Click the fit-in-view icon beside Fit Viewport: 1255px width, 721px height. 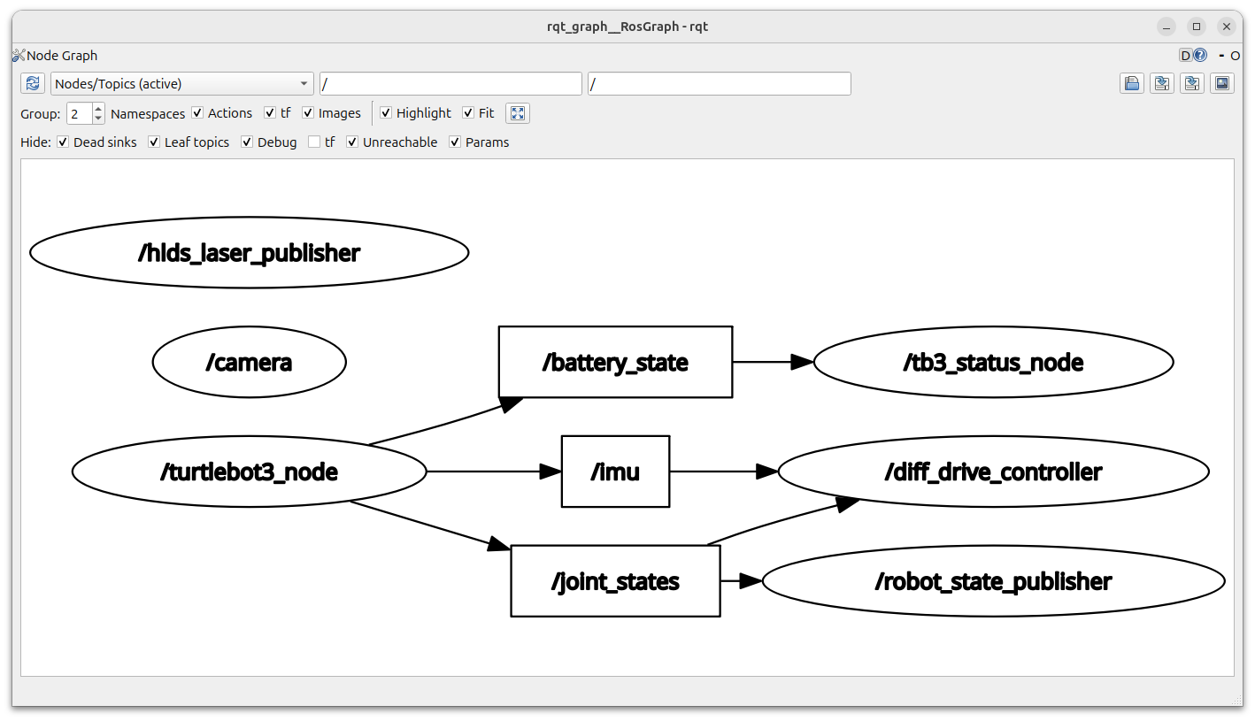coord(518,113)
